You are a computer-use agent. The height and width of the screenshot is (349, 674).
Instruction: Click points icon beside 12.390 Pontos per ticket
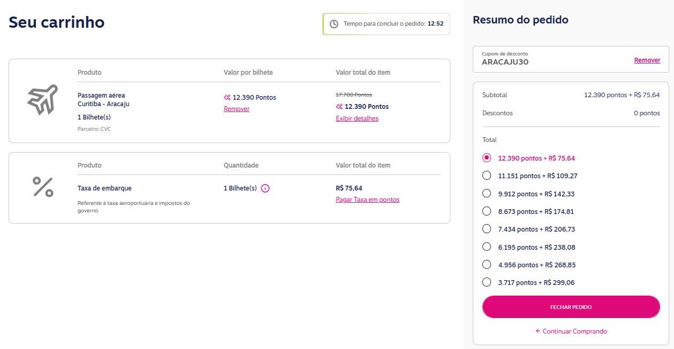tap(227, 98)
